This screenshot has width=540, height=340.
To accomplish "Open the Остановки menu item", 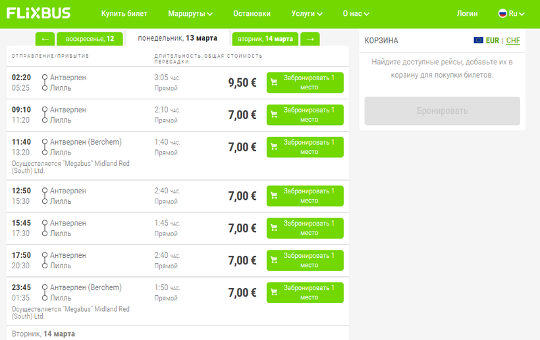I will click(x=252, y=13).
